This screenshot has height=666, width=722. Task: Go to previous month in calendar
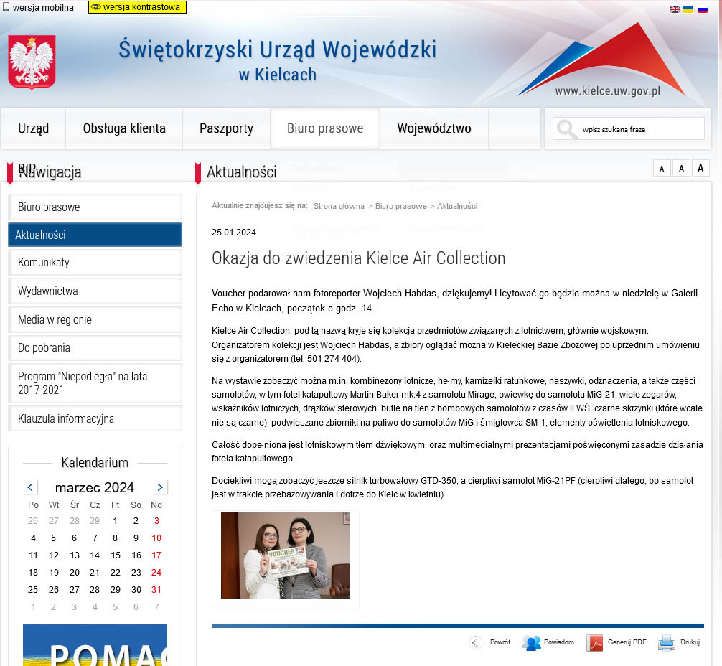tap(31, 487)
